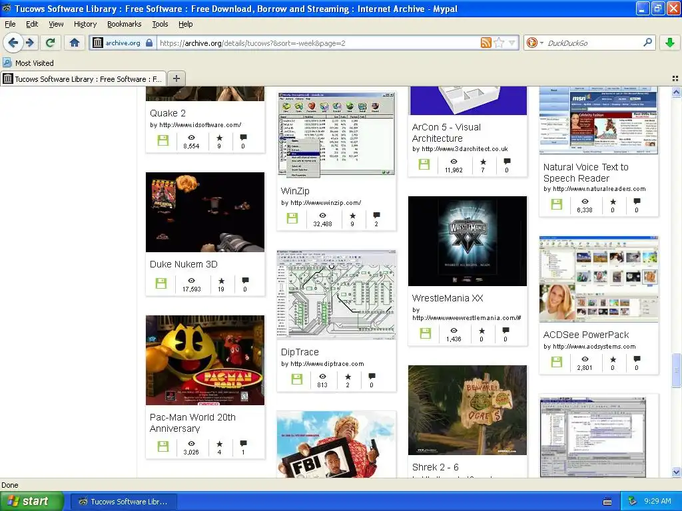The image size is (682, 511).
Task: Click the scrollbar up arrow
Action: pyautogui.click(x=676, y=92)
